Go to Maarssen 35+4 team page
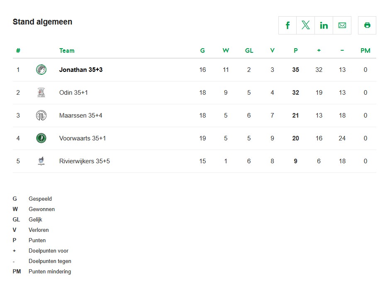 (x=80, y=116)
